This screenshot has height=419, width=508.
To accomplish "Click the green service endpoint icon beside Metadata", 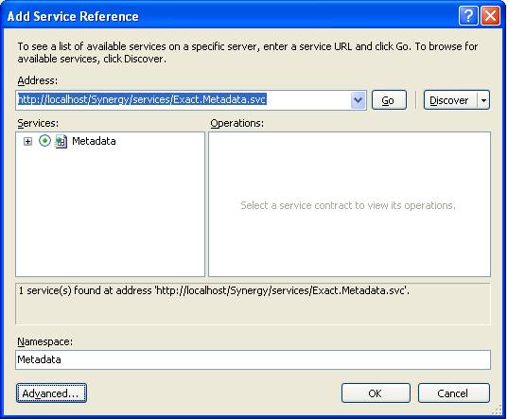I will click(44, 141).
